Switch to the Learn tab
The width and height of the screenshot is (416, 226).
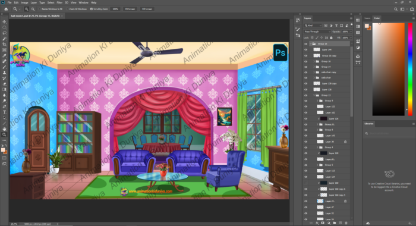(367, 18)
